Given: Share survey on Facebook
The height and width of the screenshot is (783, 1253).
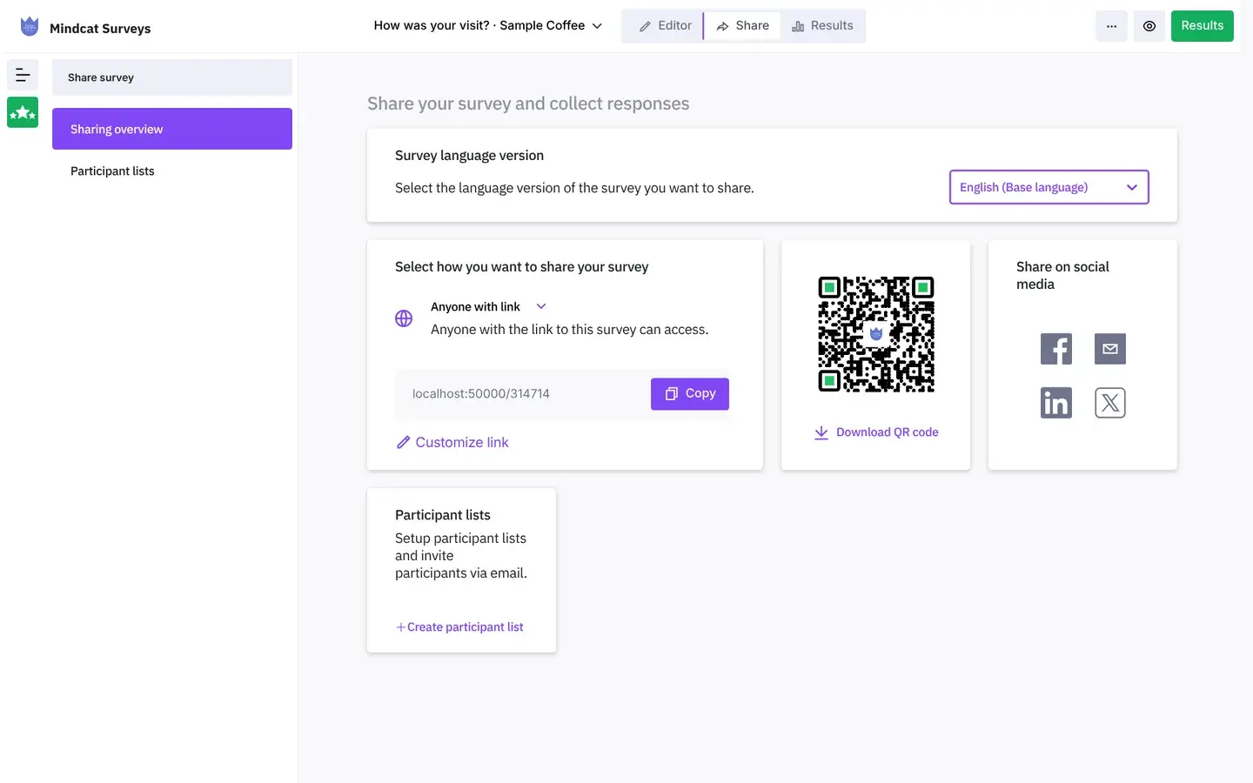Looking at the screenshot, I should [x=1056, y=349].
